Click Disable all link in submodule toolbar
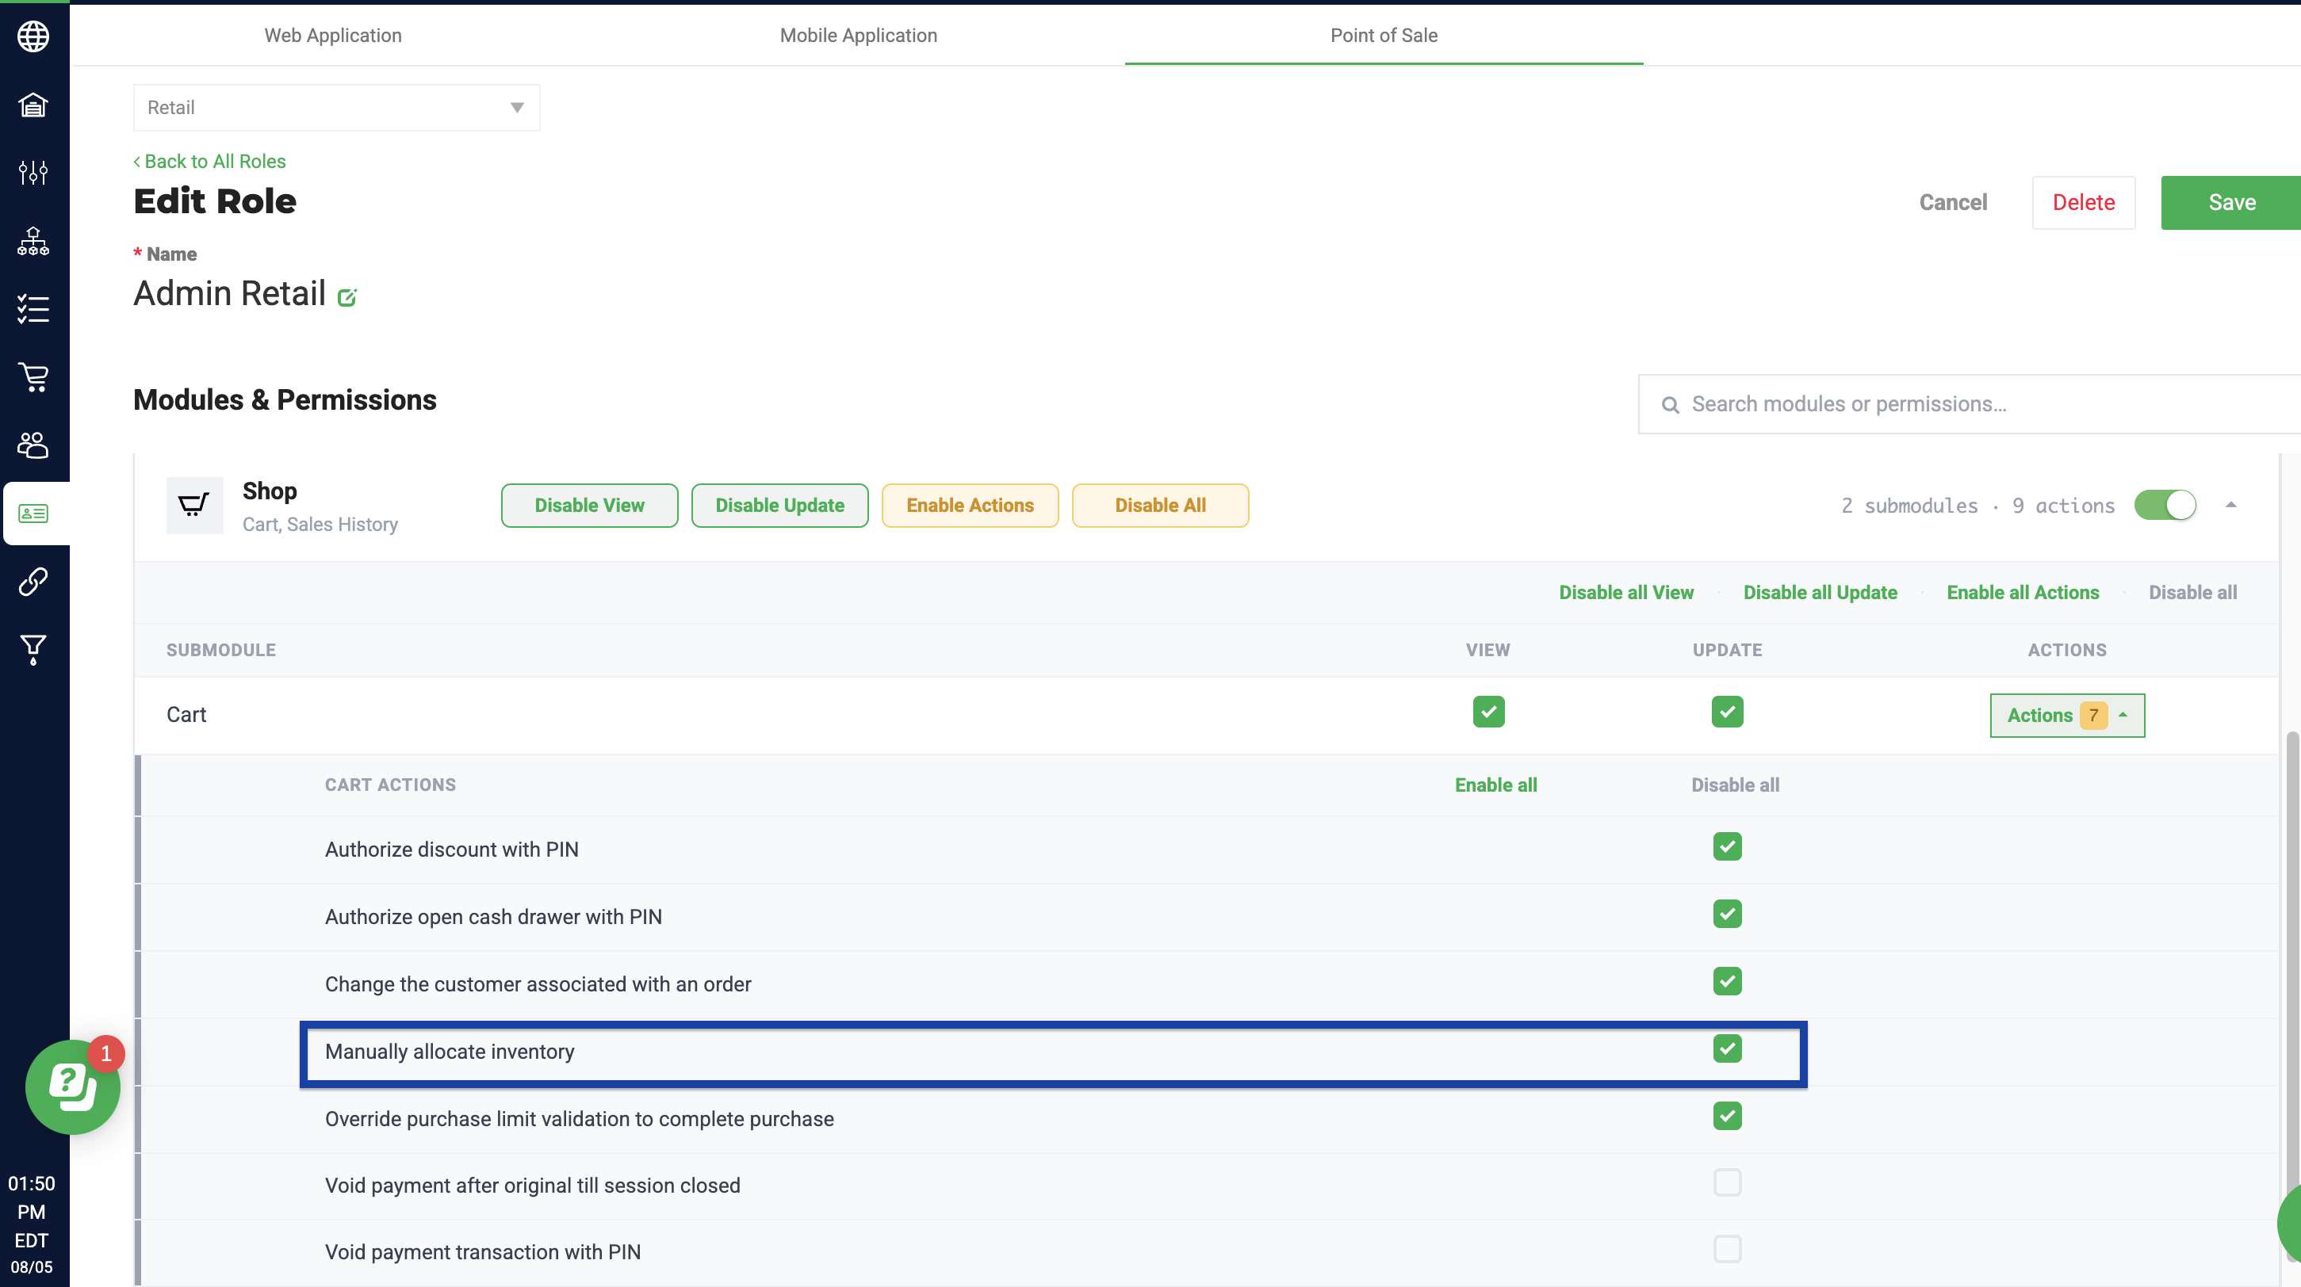Viewport: 2301px width, 1287px height. click(x=2192, y=593)
